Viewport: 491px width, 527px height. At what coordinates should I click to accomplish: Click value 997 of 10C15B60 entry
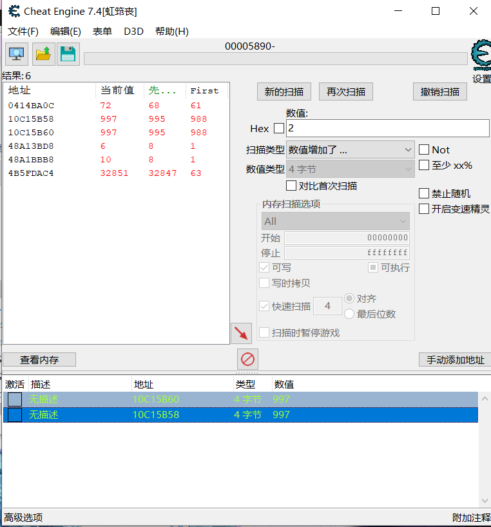282,399
